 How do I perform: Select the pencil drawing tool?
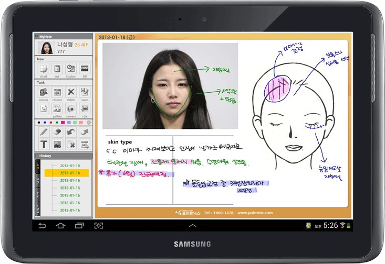(x=43, y=131)
